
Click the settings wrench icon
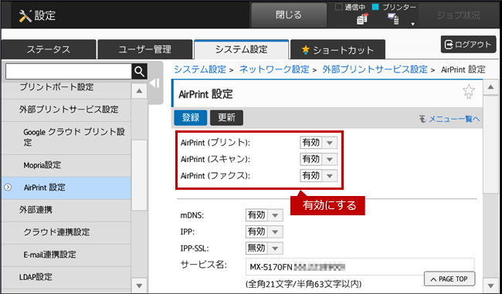pos(25,15)
